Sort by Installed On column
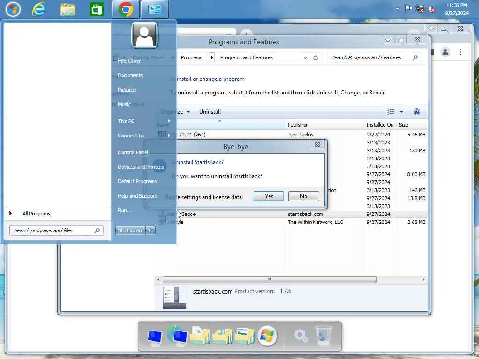This screenshot has width=479, height=359. pyautogui.click(x=380, y=125)
